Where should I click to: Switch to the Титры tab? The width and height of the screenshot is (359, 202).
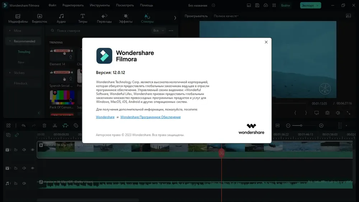[x=83, y=18]
